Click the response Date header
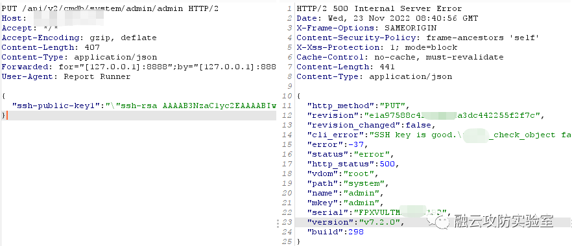 tap(387, 18)
